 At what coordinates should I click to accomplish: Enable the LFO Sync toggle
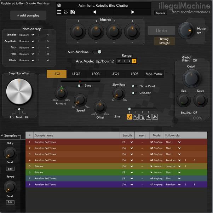pyautogui.click(x=80, y=86)
